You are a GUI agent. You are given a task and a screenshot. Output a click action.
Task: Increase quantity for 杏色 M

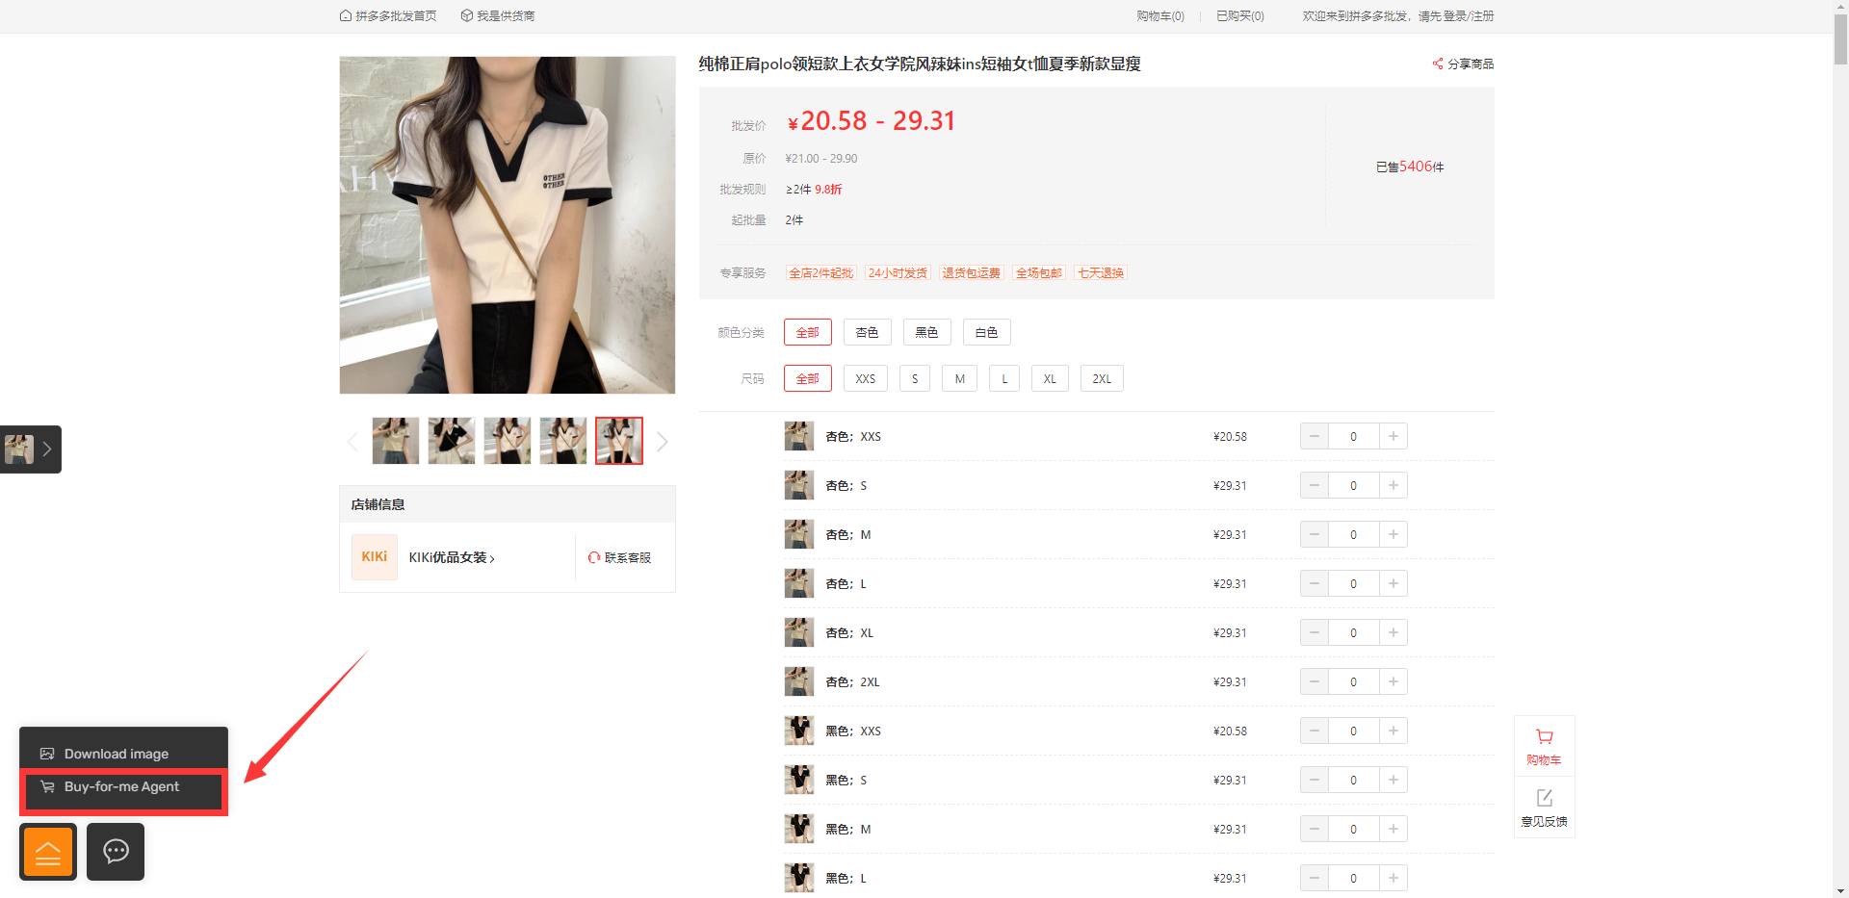tap(1393, 534)
